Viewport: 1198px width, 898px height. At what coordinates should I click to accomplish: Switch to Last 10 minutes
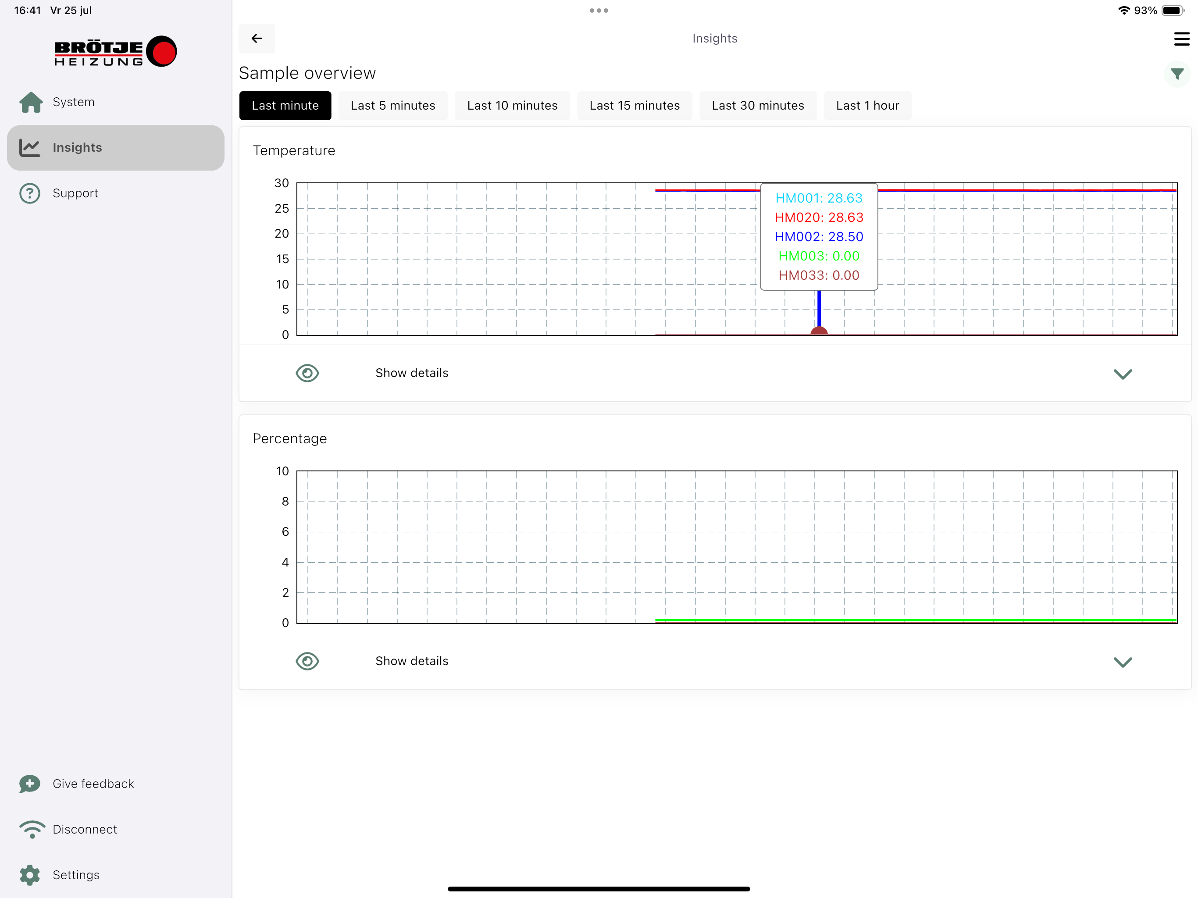pyautogui.click(x=512, y=106)
